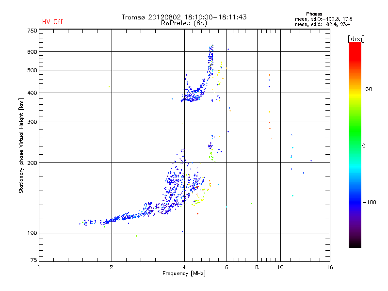Click the 'Phases' header text
The image size is (388, 291).
point(314,14)
